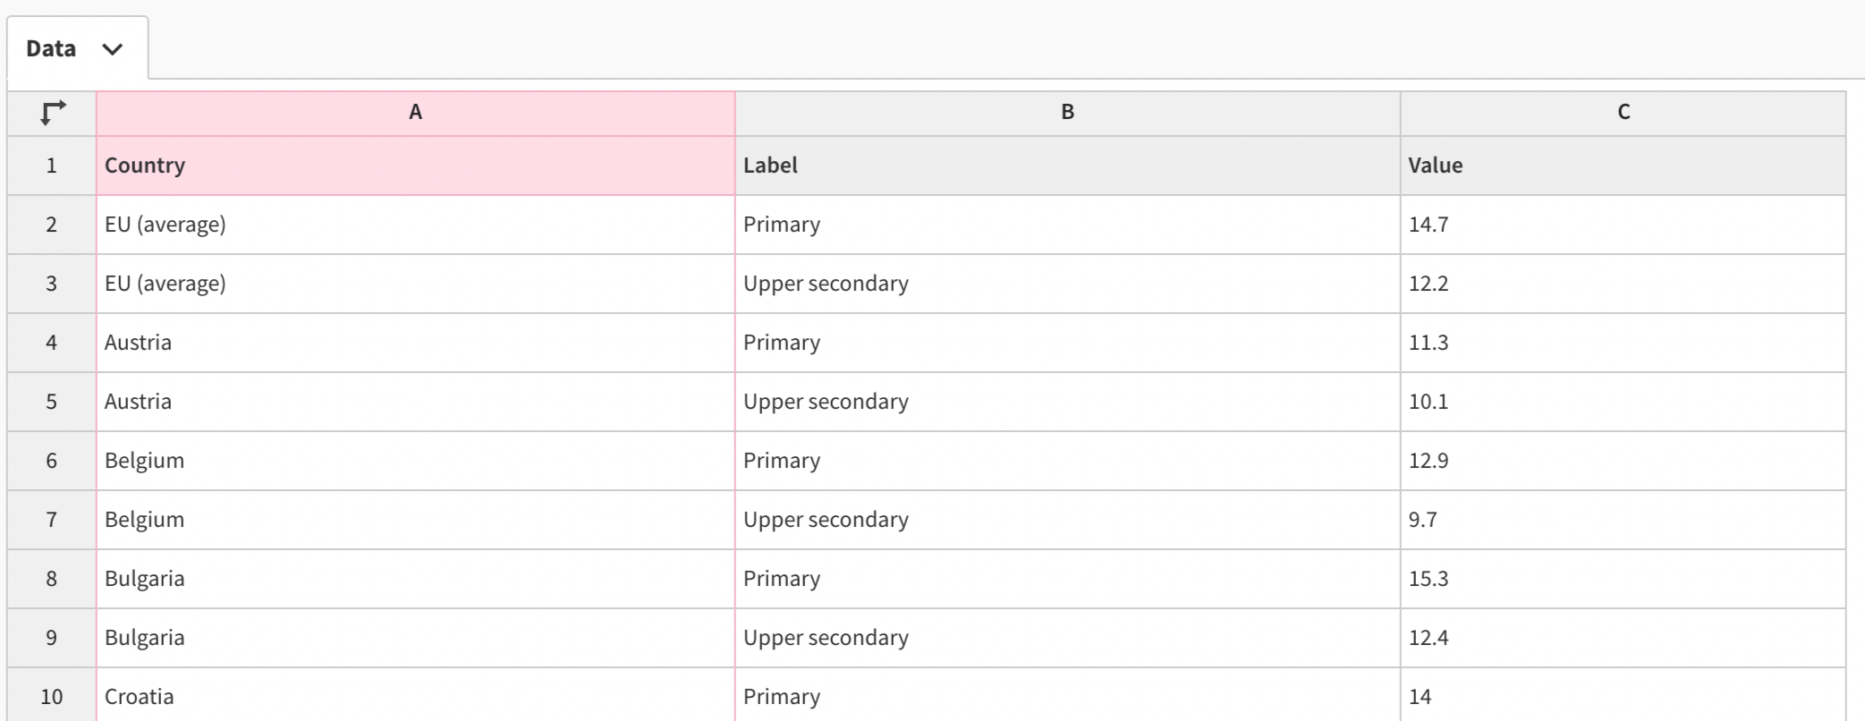This screenshot has height=721, width=1865.
Task: Select column B header
Action: (1067, 113)
